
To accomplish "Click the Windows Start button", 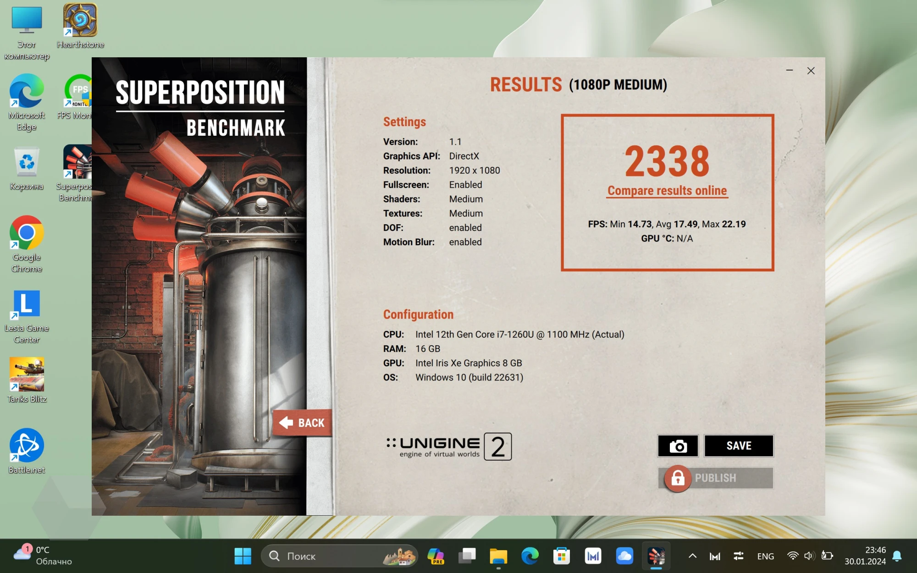I will pyautogui.click(x=243, y=556).
